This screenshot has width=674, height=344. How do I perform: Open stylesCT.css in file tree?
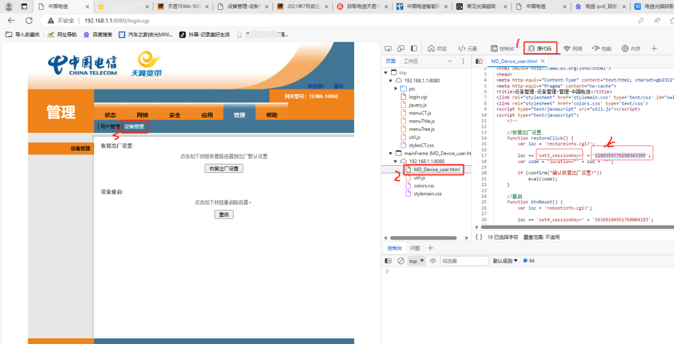(421, 145)
